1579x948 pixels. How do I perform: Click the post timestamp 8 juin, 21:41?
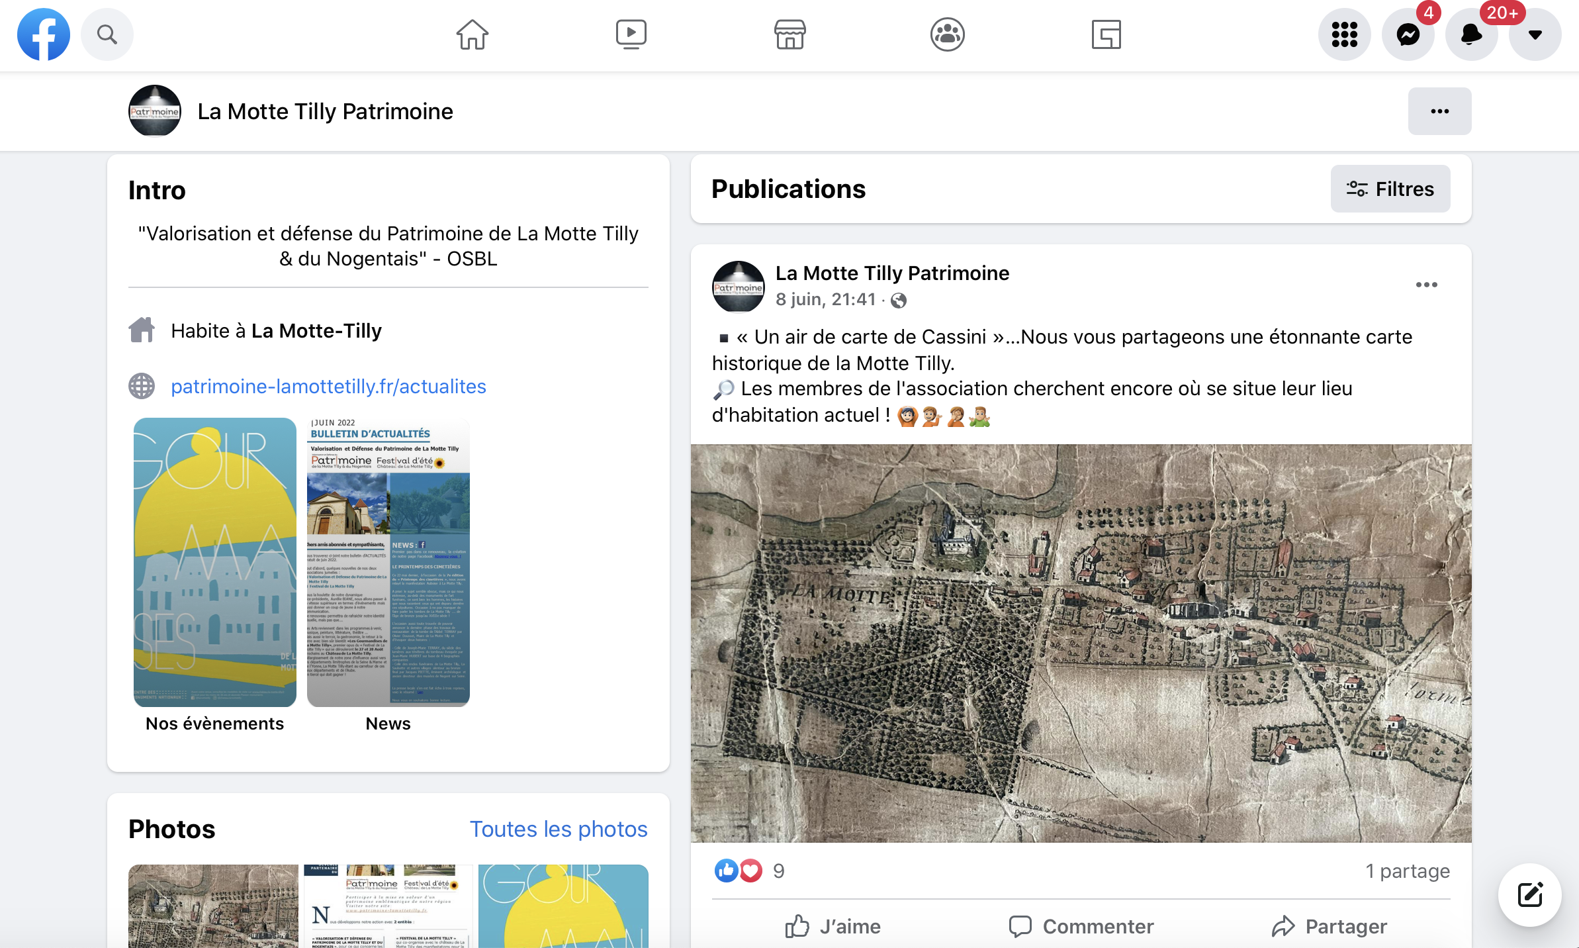[x=825, y=299]
